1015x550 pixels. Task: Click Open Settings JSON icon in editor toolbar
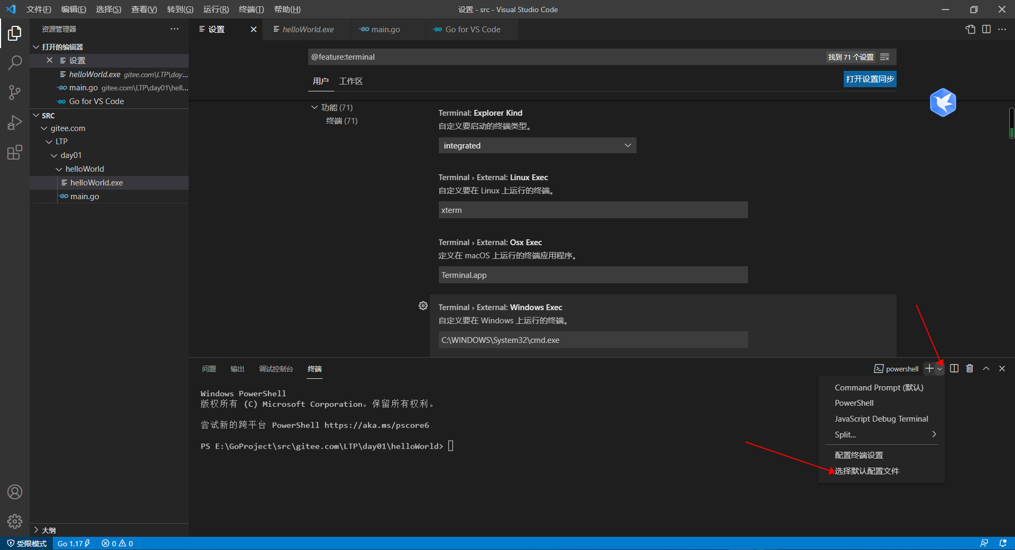pyautogui.click(x=971, y=30)
